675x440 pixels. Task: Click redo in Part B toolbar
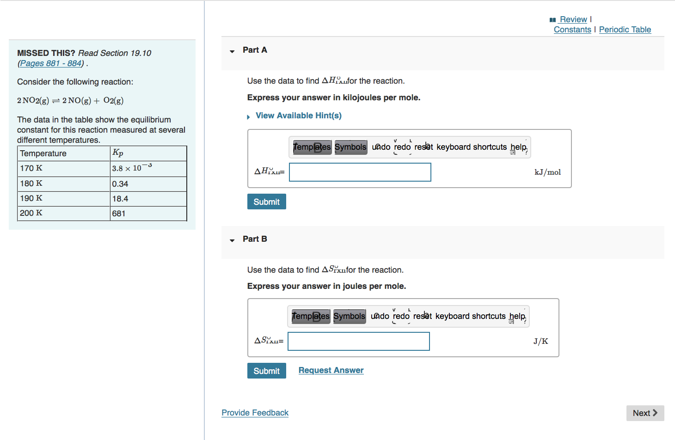[401, 316]
